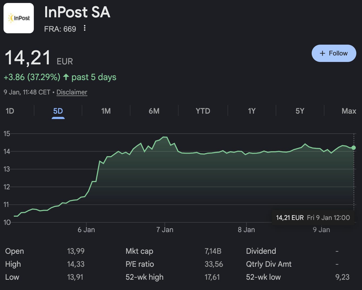Click the green upward arrow indicator
The height and width of the screenshot is (290, 362).
[x=66, y=77]
